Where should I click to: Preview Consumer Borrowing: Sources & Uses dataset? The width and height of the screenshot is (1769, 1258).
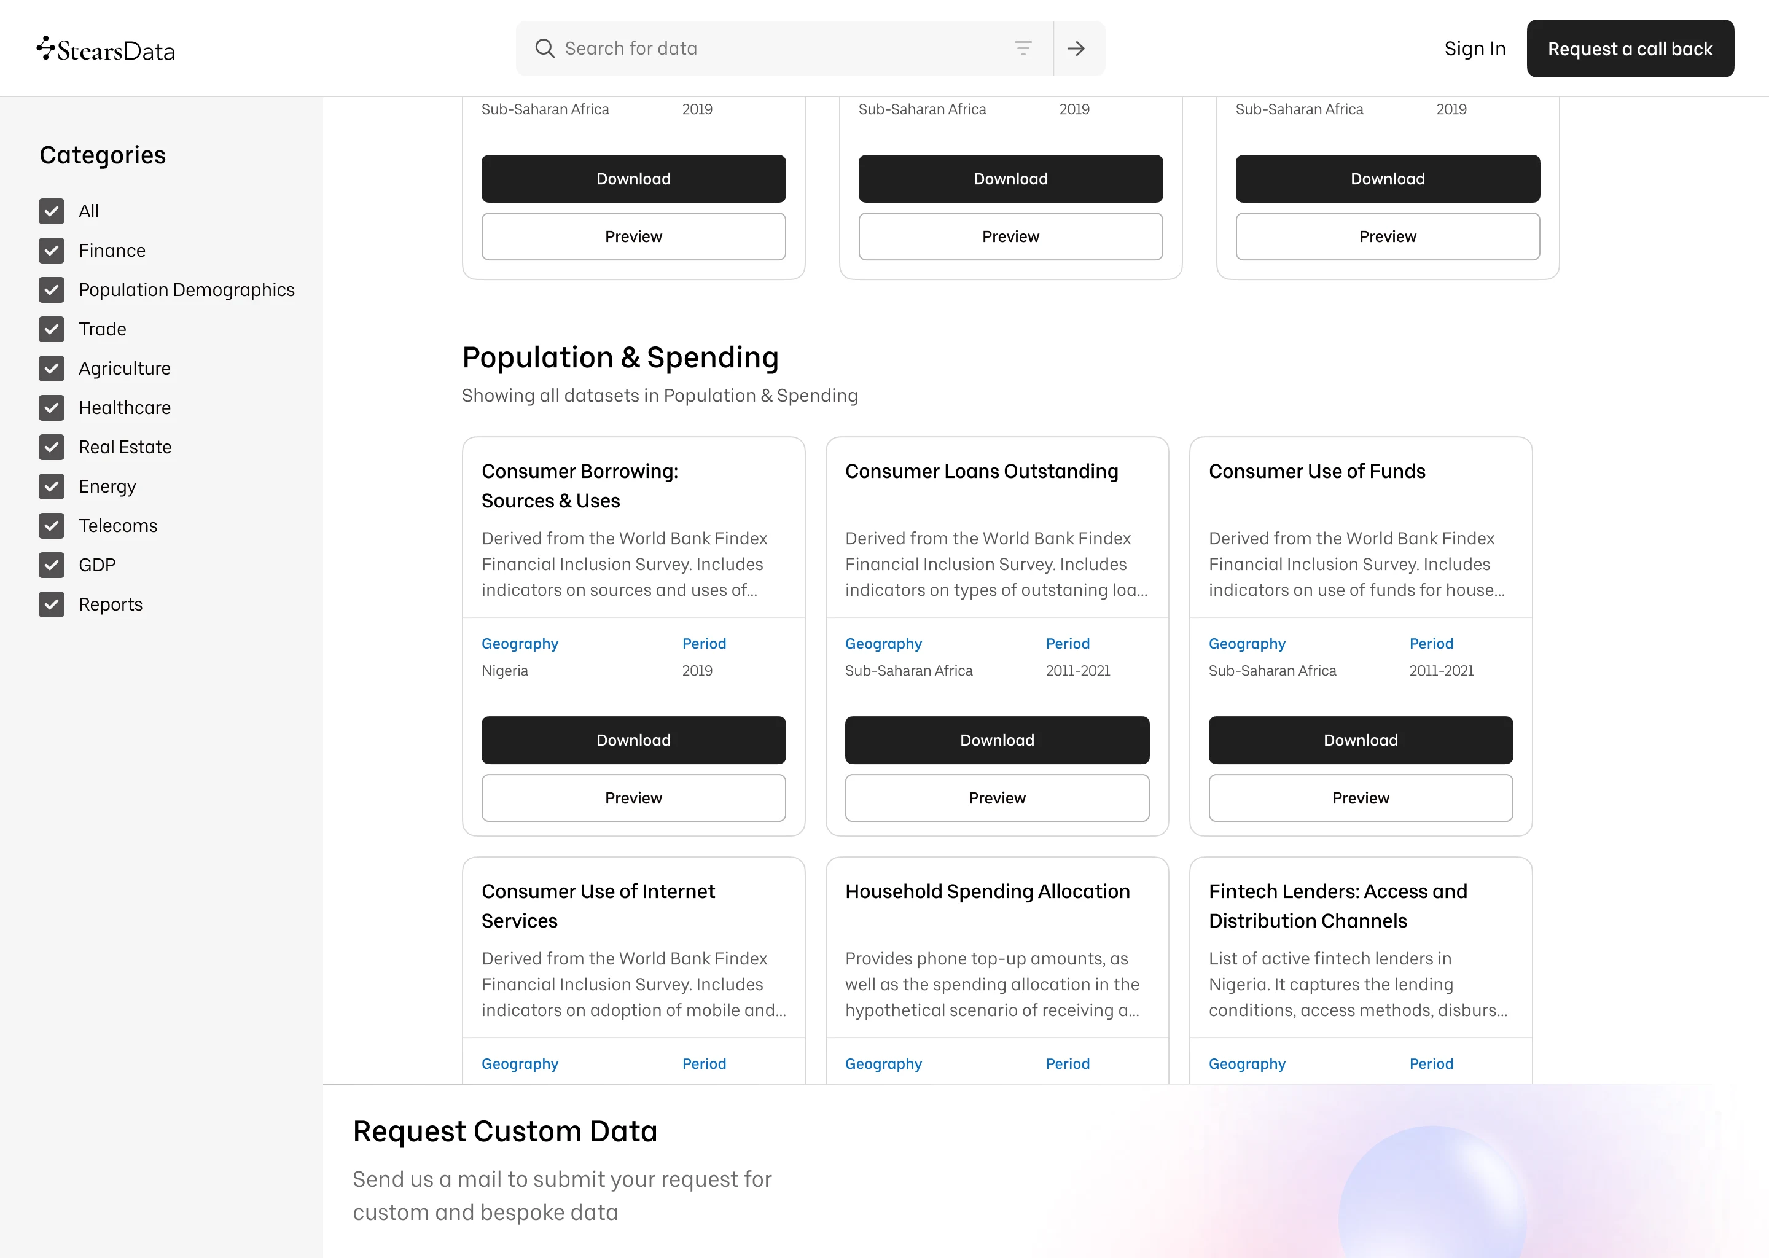tap(633, 798)
